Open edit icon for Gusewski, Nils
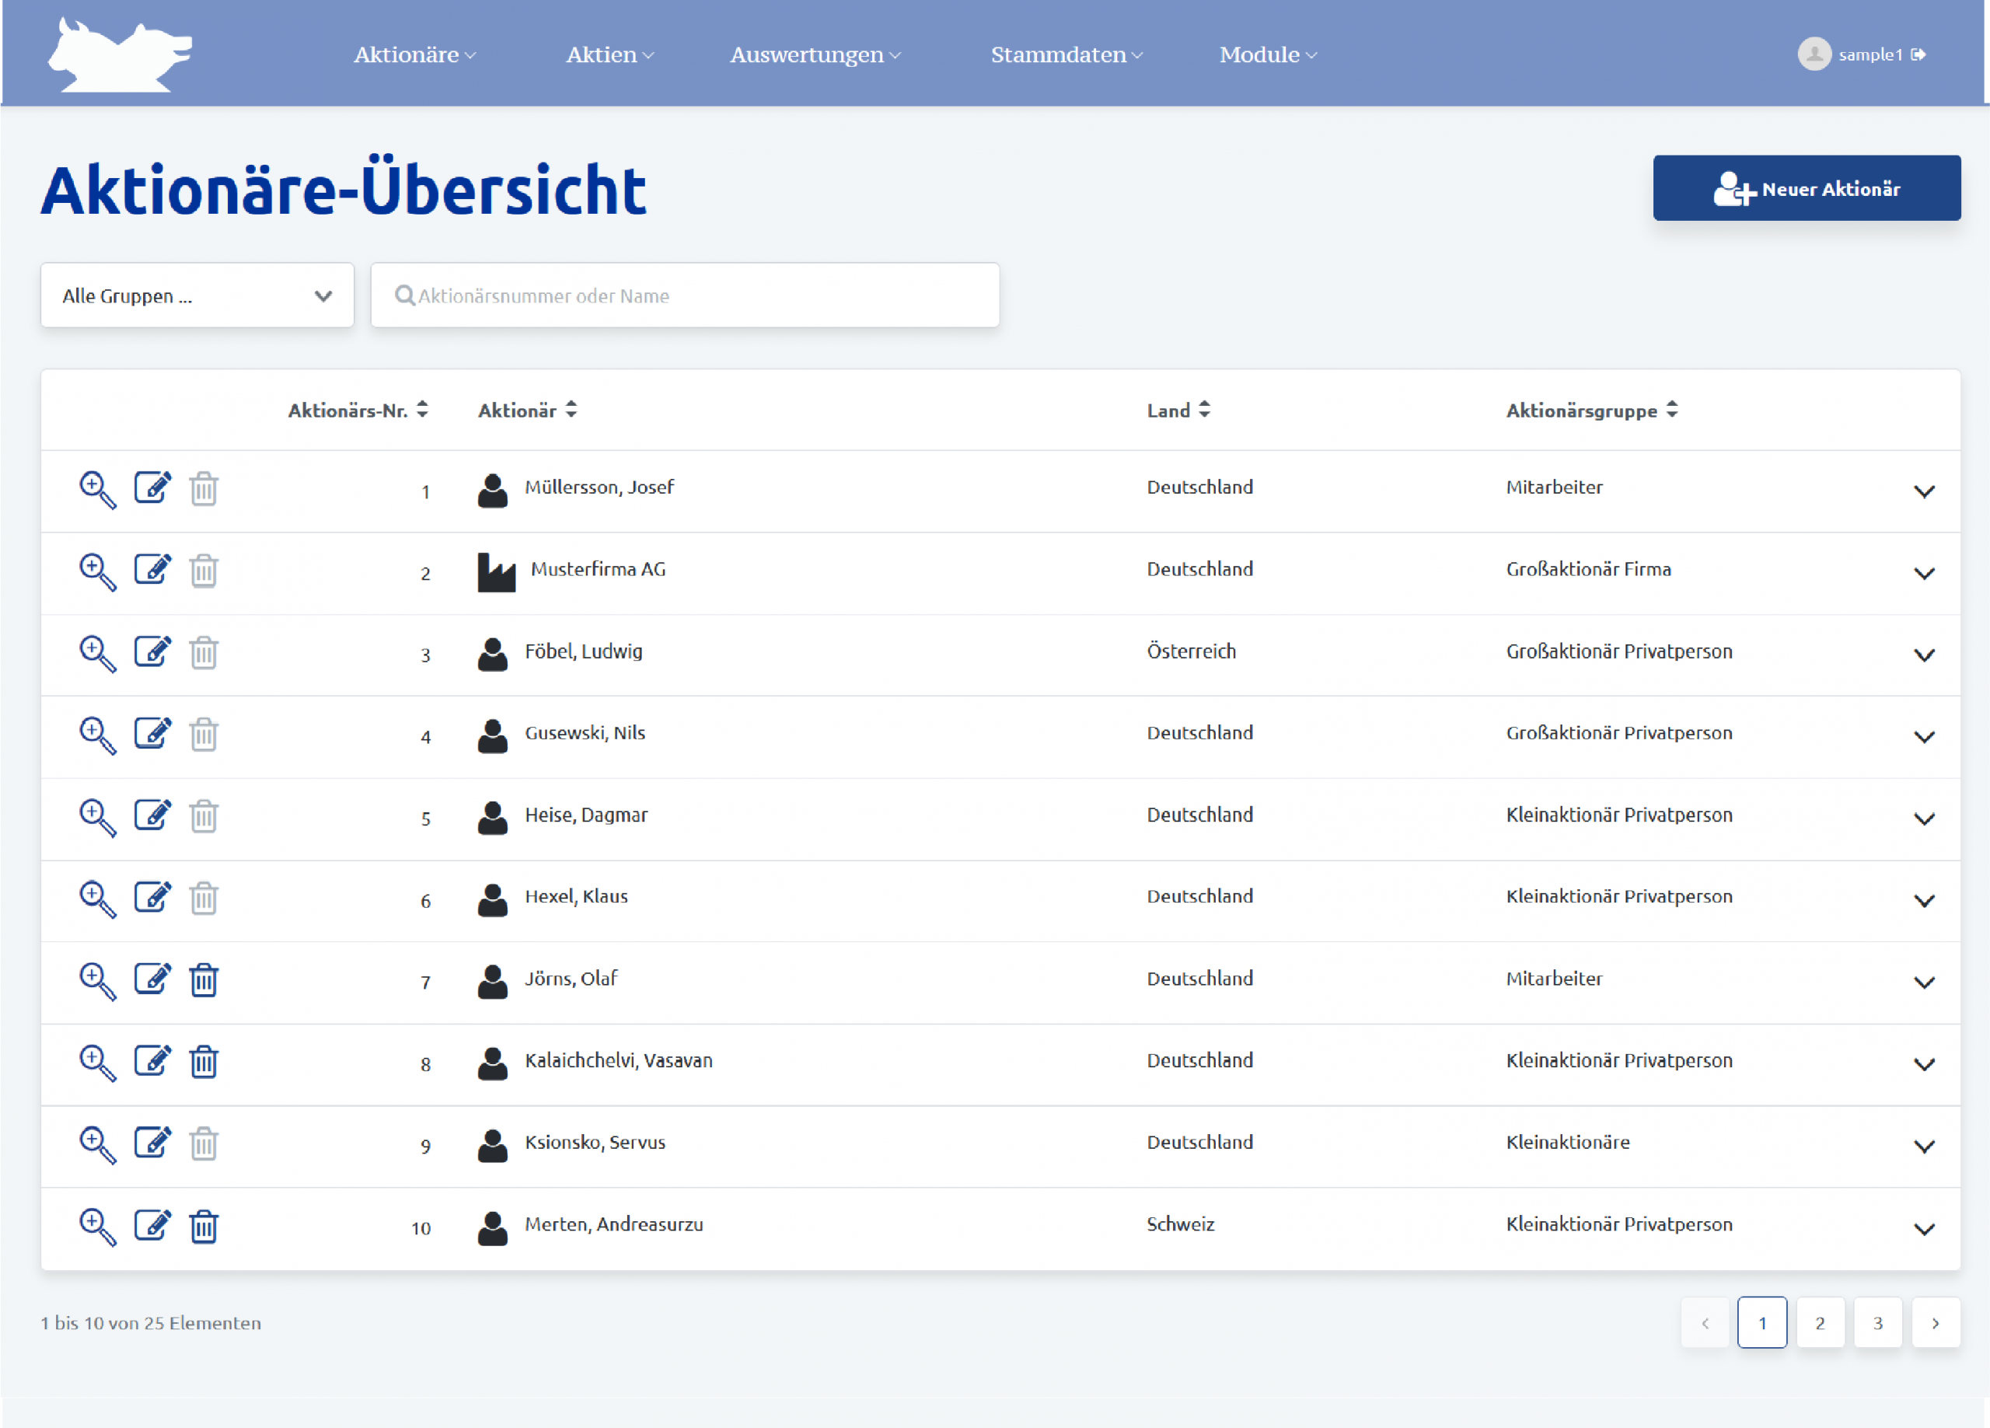Image resolution: width=1990 pixels, height=1428 pixels. pyautogui.click(x=152, y=733)
